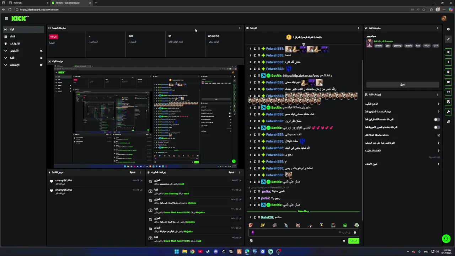Open channel actions panel three-dot menu
The width and height of the screenshot is (455, 256).
pos(438,95)
